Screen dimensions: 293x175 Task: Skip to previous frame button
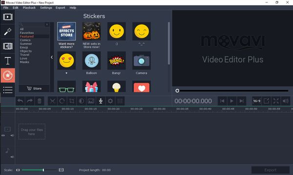point(222,101)
